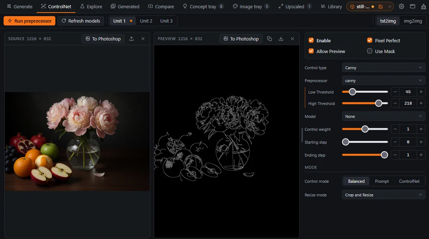The width and height of the screenshot is (429, 239).
Task: Increase Ending step with the plus button
Action: coord(421,155)
